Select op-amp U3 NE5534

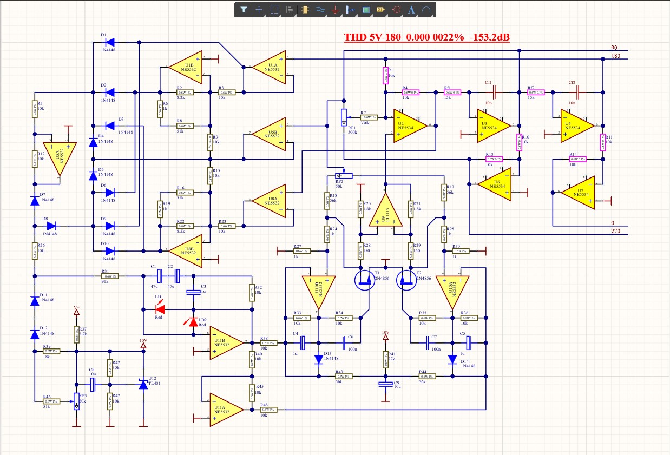pyautogui.click(x=495, y=125)
